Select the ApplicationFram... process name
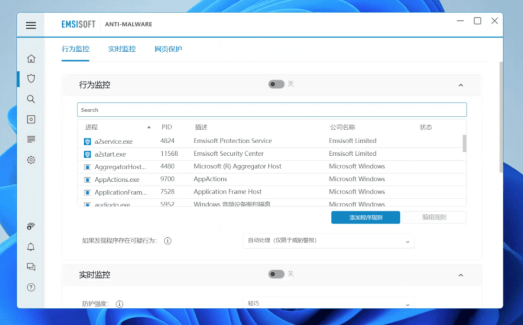The height and width of the screenshot is (325, 523). pos(121,192)
